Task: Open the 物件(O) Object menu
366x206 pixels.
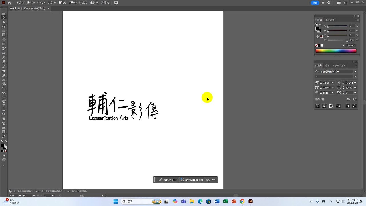Action: [x=41, y=3]
